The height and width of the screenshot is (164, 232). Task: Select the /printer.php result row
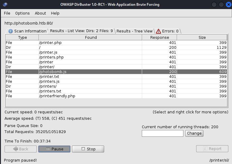(91, 43)
